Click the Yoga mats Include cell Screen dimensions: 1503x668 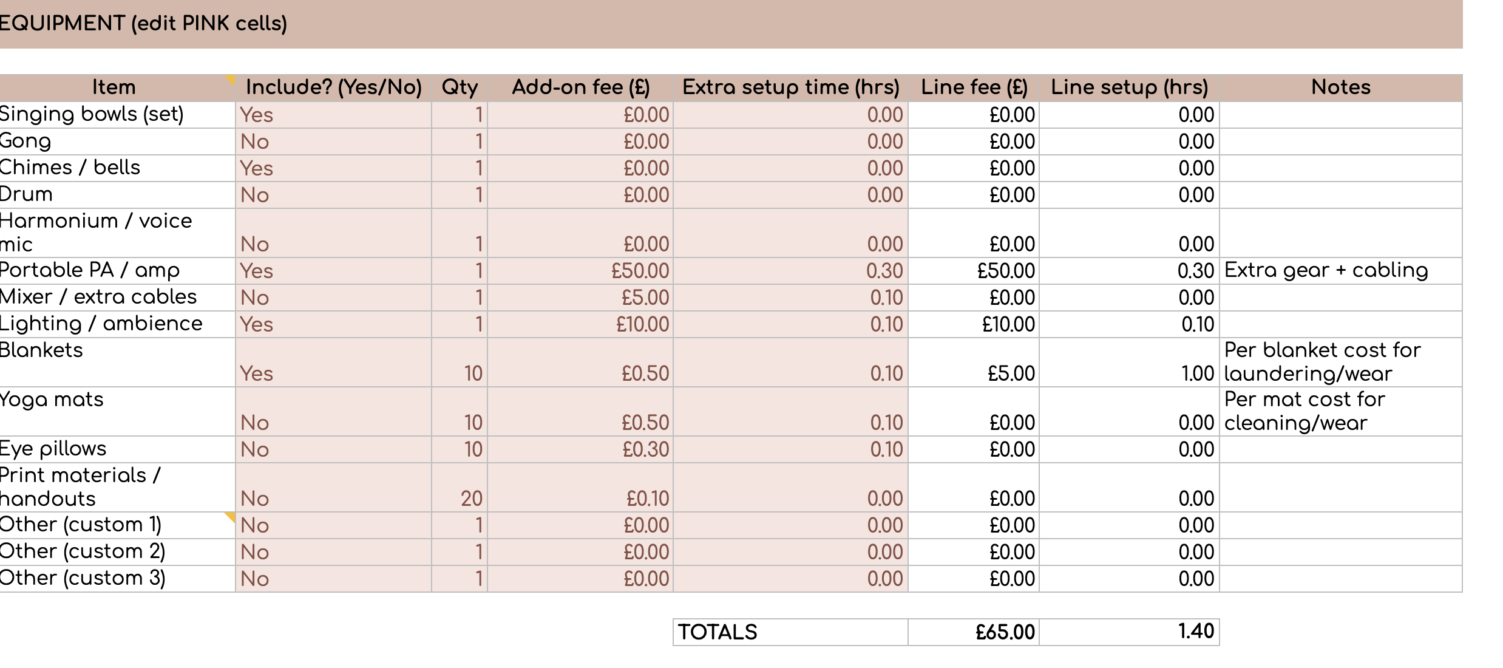(x=333, y=412)
